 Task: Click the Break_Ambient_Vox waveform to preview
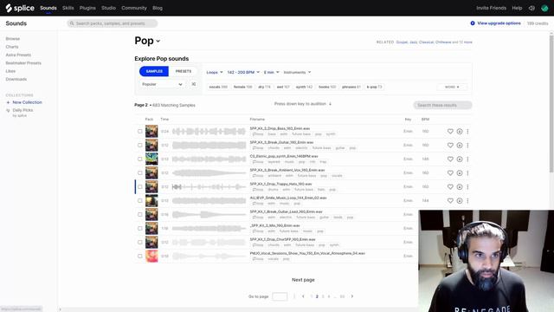point(209,172)
